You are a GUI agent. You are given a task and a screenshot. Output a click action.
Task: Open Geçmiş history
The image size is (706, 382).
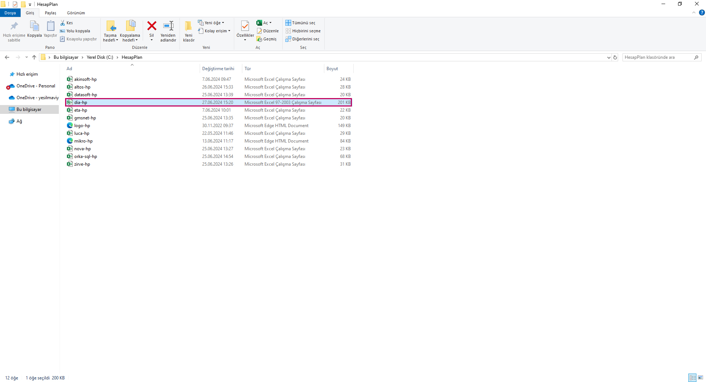[267, 39]
